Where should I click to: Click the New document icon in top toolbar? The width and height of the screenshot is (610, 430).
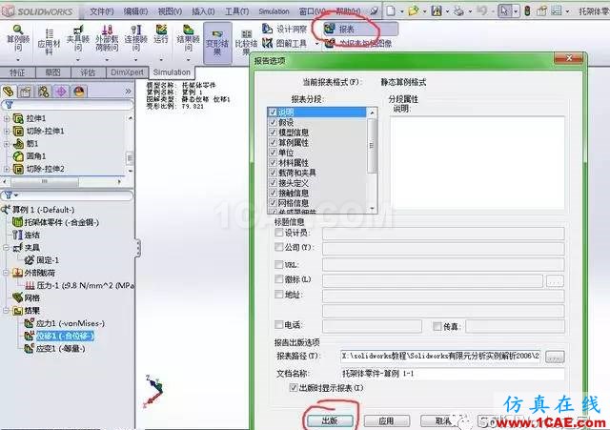[391, 10]
